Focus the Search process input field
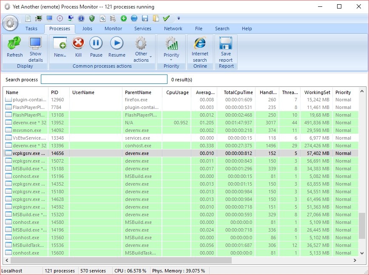The image size is (369, 275). [104, 80]
